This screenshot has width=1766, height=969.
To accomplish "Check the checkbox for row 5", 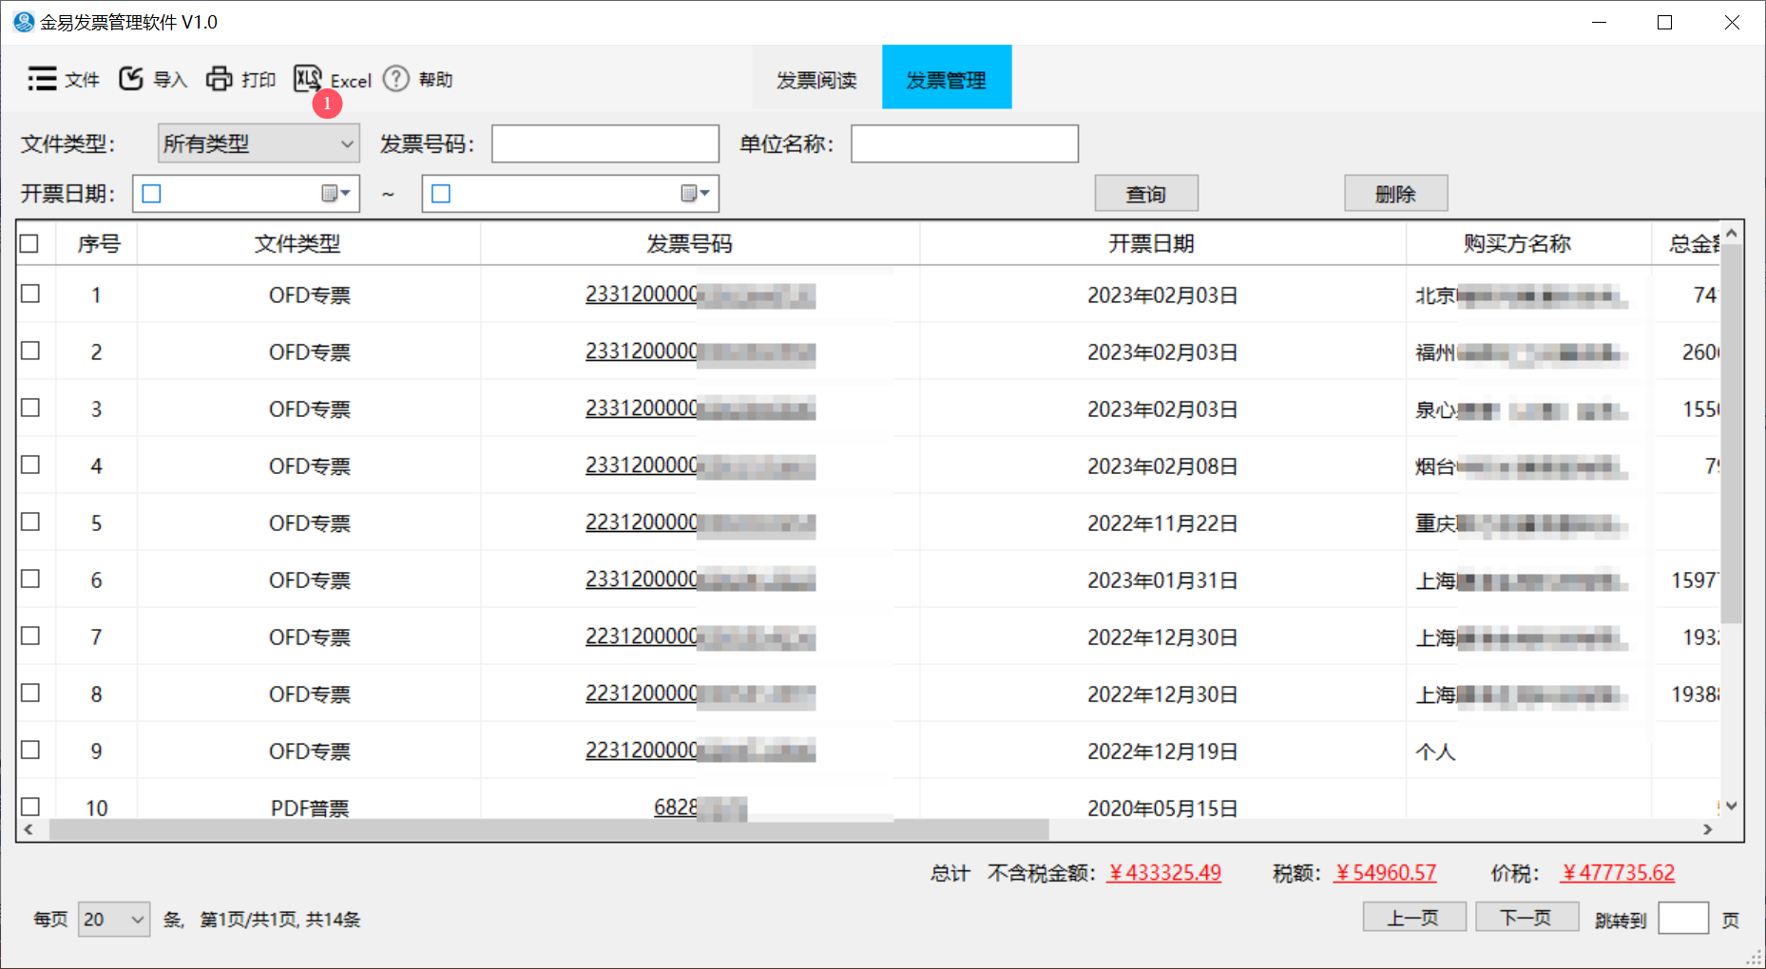I will (x=30, y=522).
